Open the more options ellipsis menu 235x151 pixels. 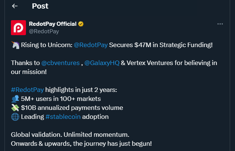[220, 24]
